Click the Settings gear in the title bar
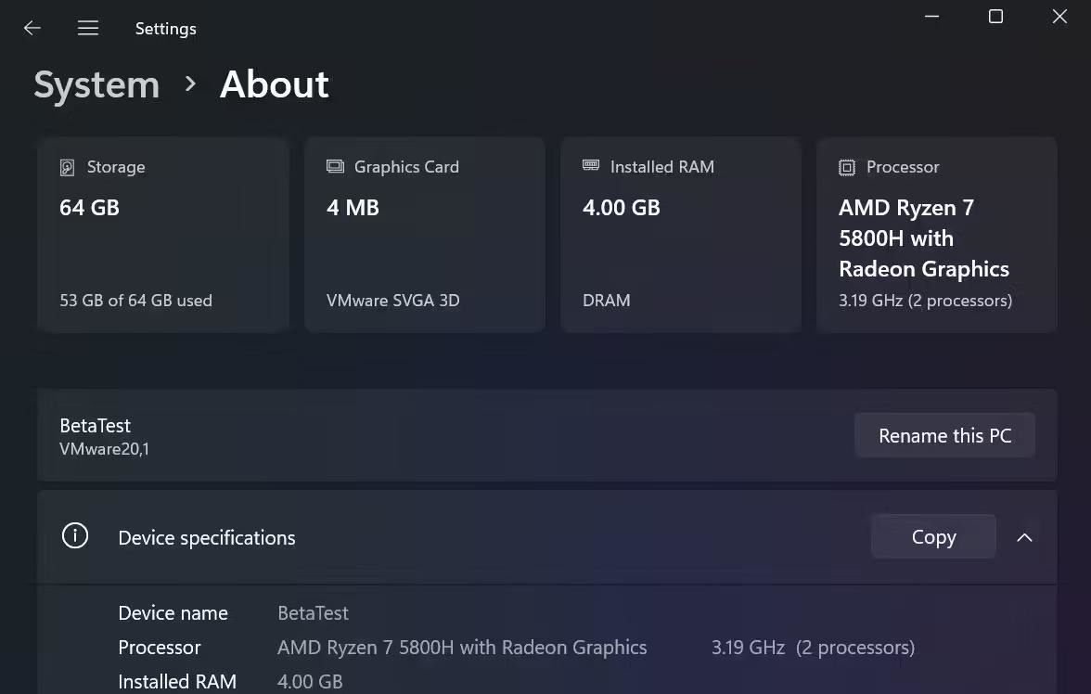 pyautogui.click(x=165, y=28)
